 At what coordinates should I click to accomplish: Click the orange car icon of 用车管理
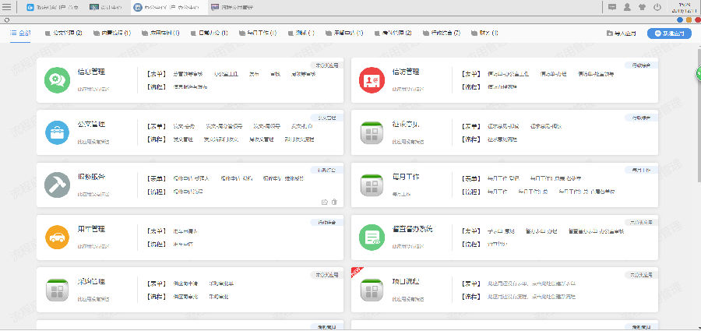[57, 237]
